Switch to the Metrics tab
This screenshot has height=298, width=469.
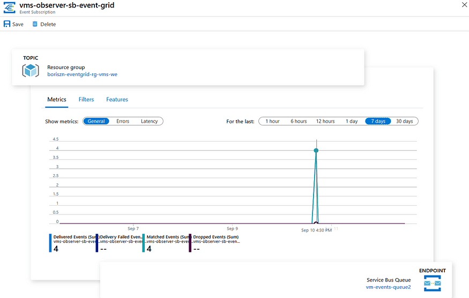coord(57,99)
